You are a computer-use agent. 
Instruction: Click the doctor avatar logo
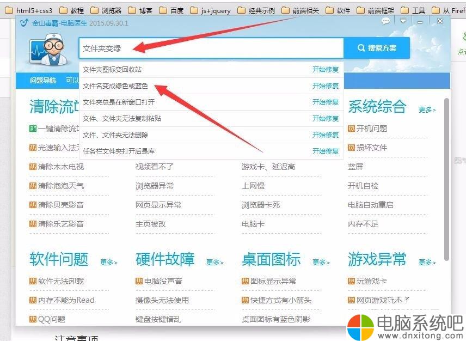tap(49, 50)
